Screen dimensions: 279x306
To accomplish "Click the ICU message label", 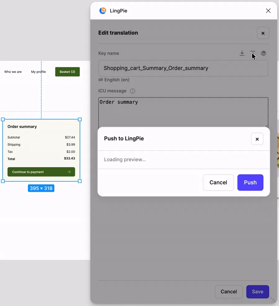I will coord(112,91).
